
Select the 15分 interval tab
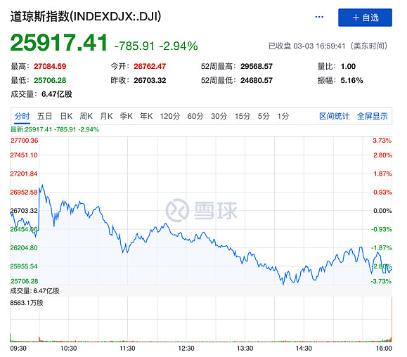tap(243, 116)
